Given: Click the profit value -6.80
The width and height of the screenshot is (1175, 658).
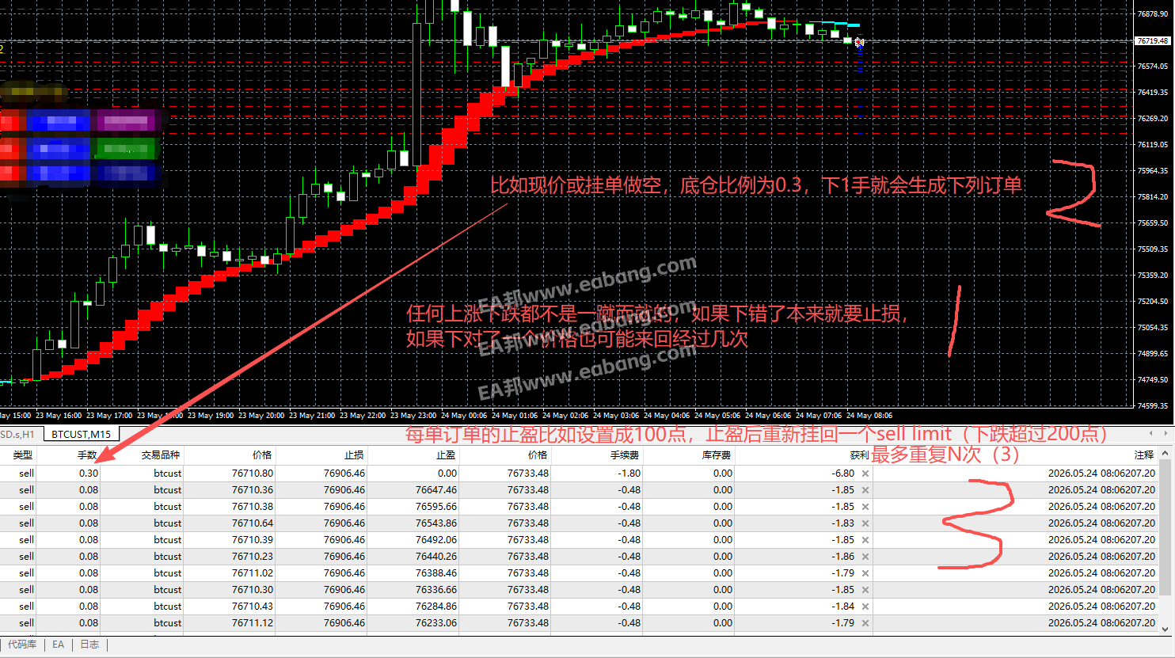Looking at the screenshot, I should pos(842,474).
